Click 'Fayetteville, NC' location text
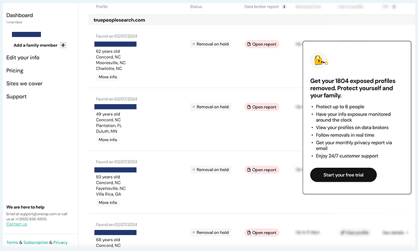This screenshot has width=418, height=251. [111, 188]
